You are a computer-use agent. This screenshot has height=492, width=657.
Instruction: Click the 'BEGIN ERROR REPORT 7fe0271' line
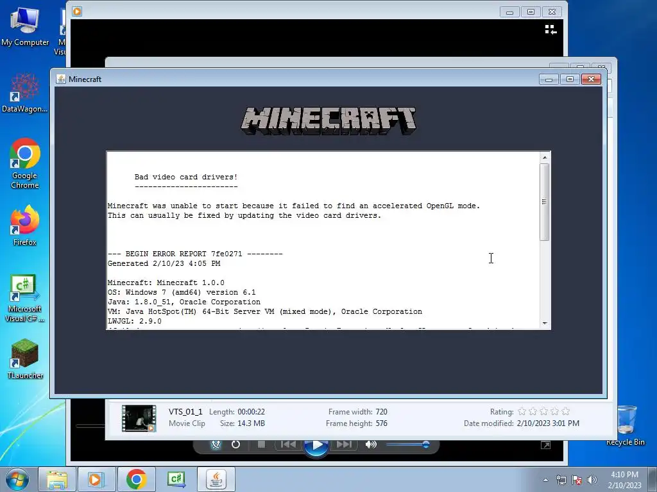point(195,254)
